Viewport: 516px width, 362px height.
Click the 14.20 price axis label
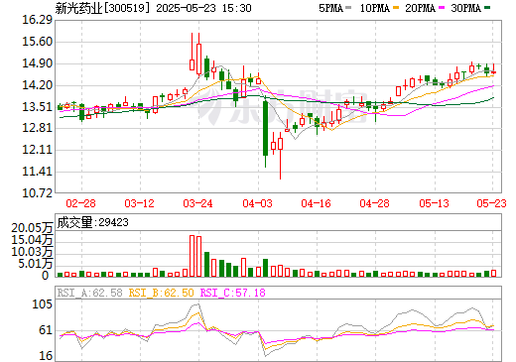(x=37, y=85)
